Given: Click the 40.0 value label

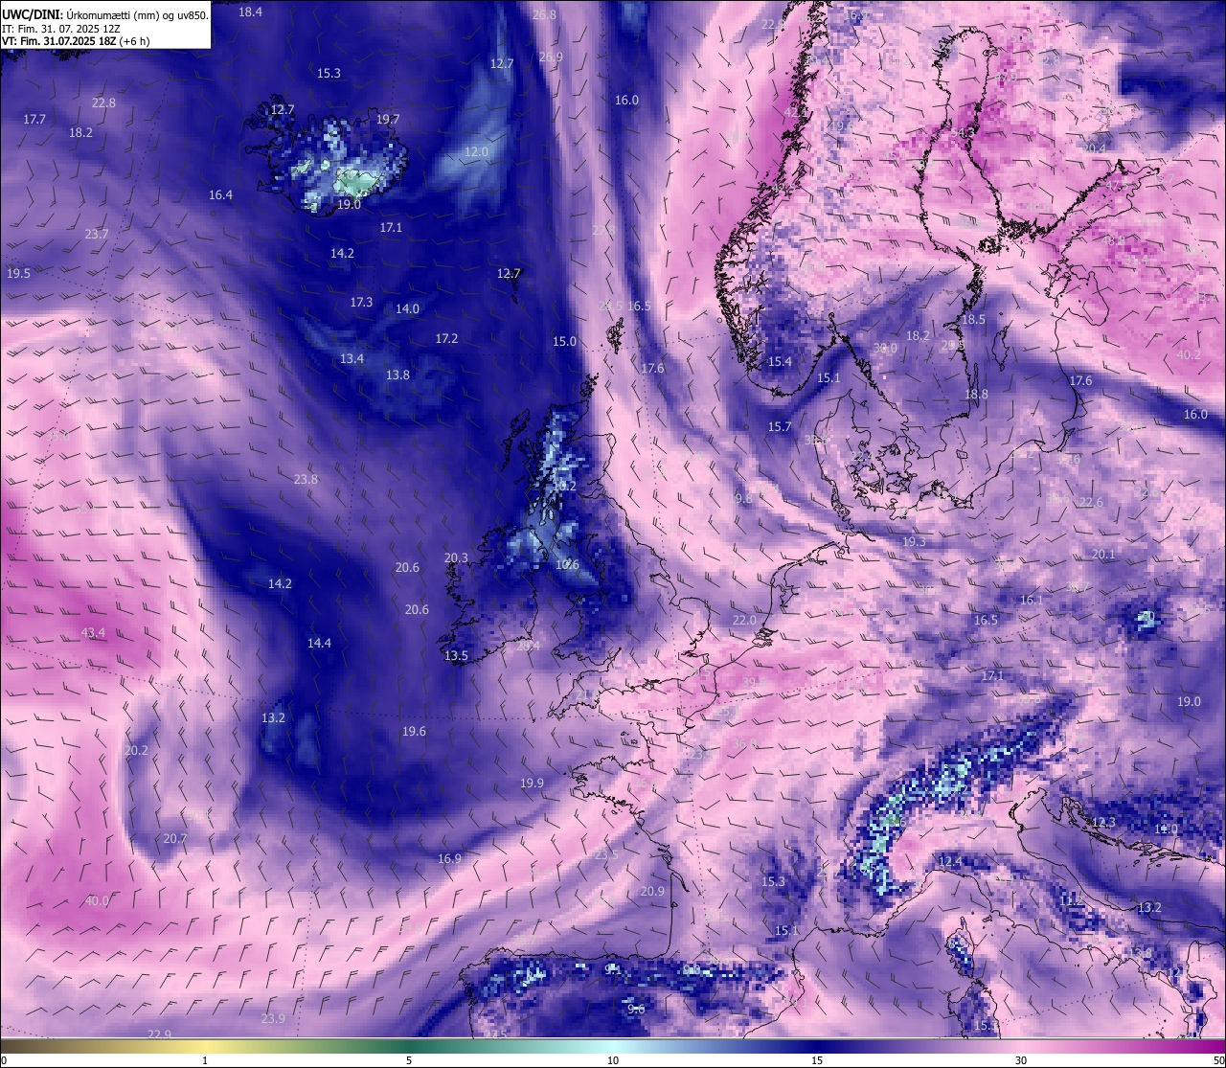Looking at the screenshot, I should coord(97,900).
